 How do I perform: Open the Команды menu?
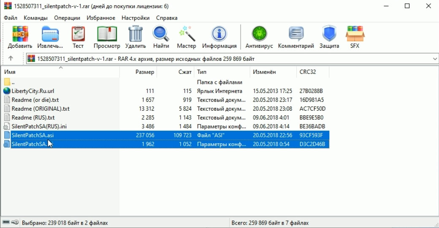[x=35, y=18]
